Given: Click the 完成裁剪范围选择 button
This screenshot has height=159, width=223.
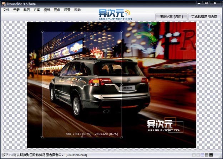Looking at the screenshot, I should [x=204, y=17].
